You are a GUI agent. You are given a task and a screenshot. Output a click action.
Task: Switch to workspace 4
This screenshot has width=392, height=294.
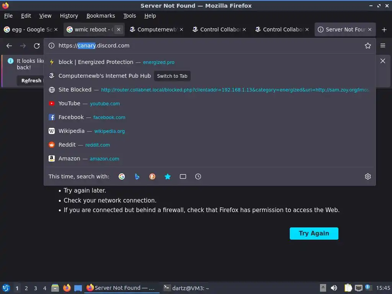coord(45,288)
